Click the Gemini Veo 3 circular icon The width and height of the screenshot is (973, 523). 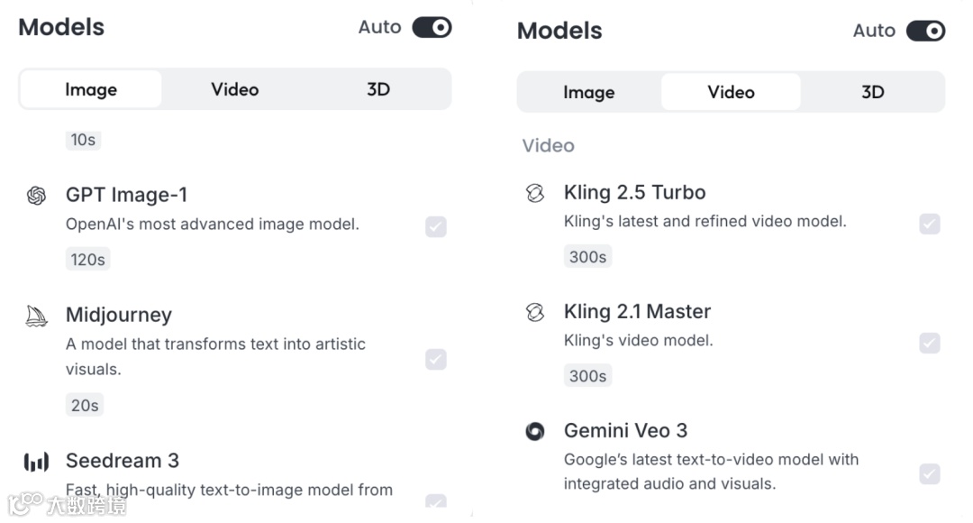pos(535,431)
